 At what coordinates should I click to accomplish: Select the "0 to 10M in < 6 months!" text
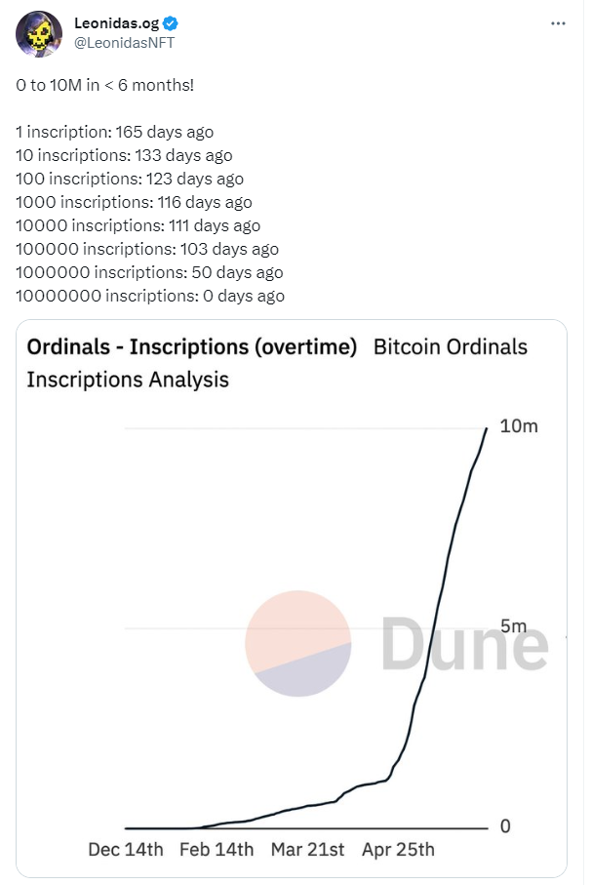104,85
